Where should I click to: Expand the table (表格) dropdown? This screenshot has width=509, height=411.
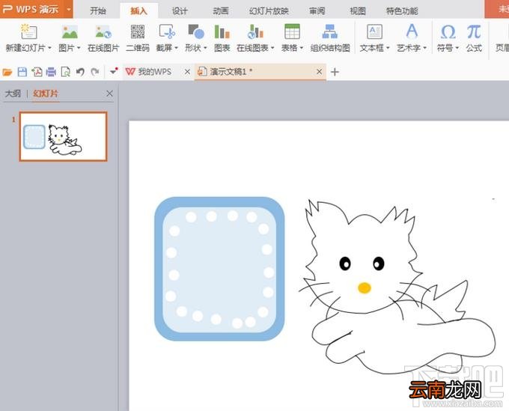tap(301, 48)
